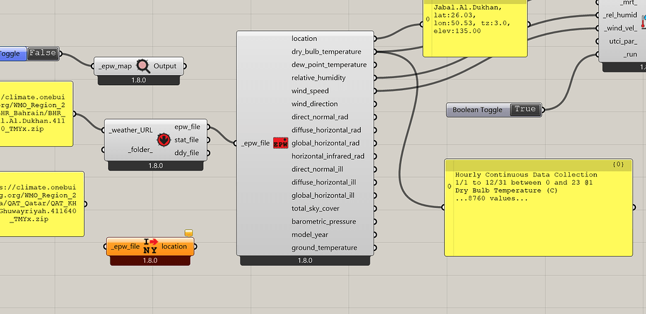646x314 pixels.
Task: Click the 1.8.0 label under download weather component
Action: coord(156,166)
